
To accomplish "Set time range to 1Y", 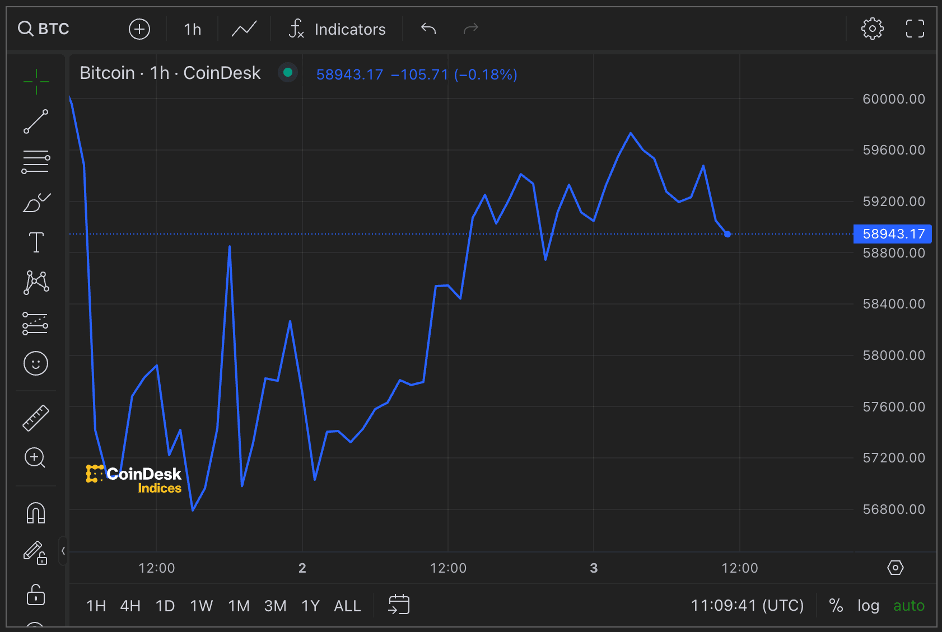I will pyautogui.click(x=311, y=606).
